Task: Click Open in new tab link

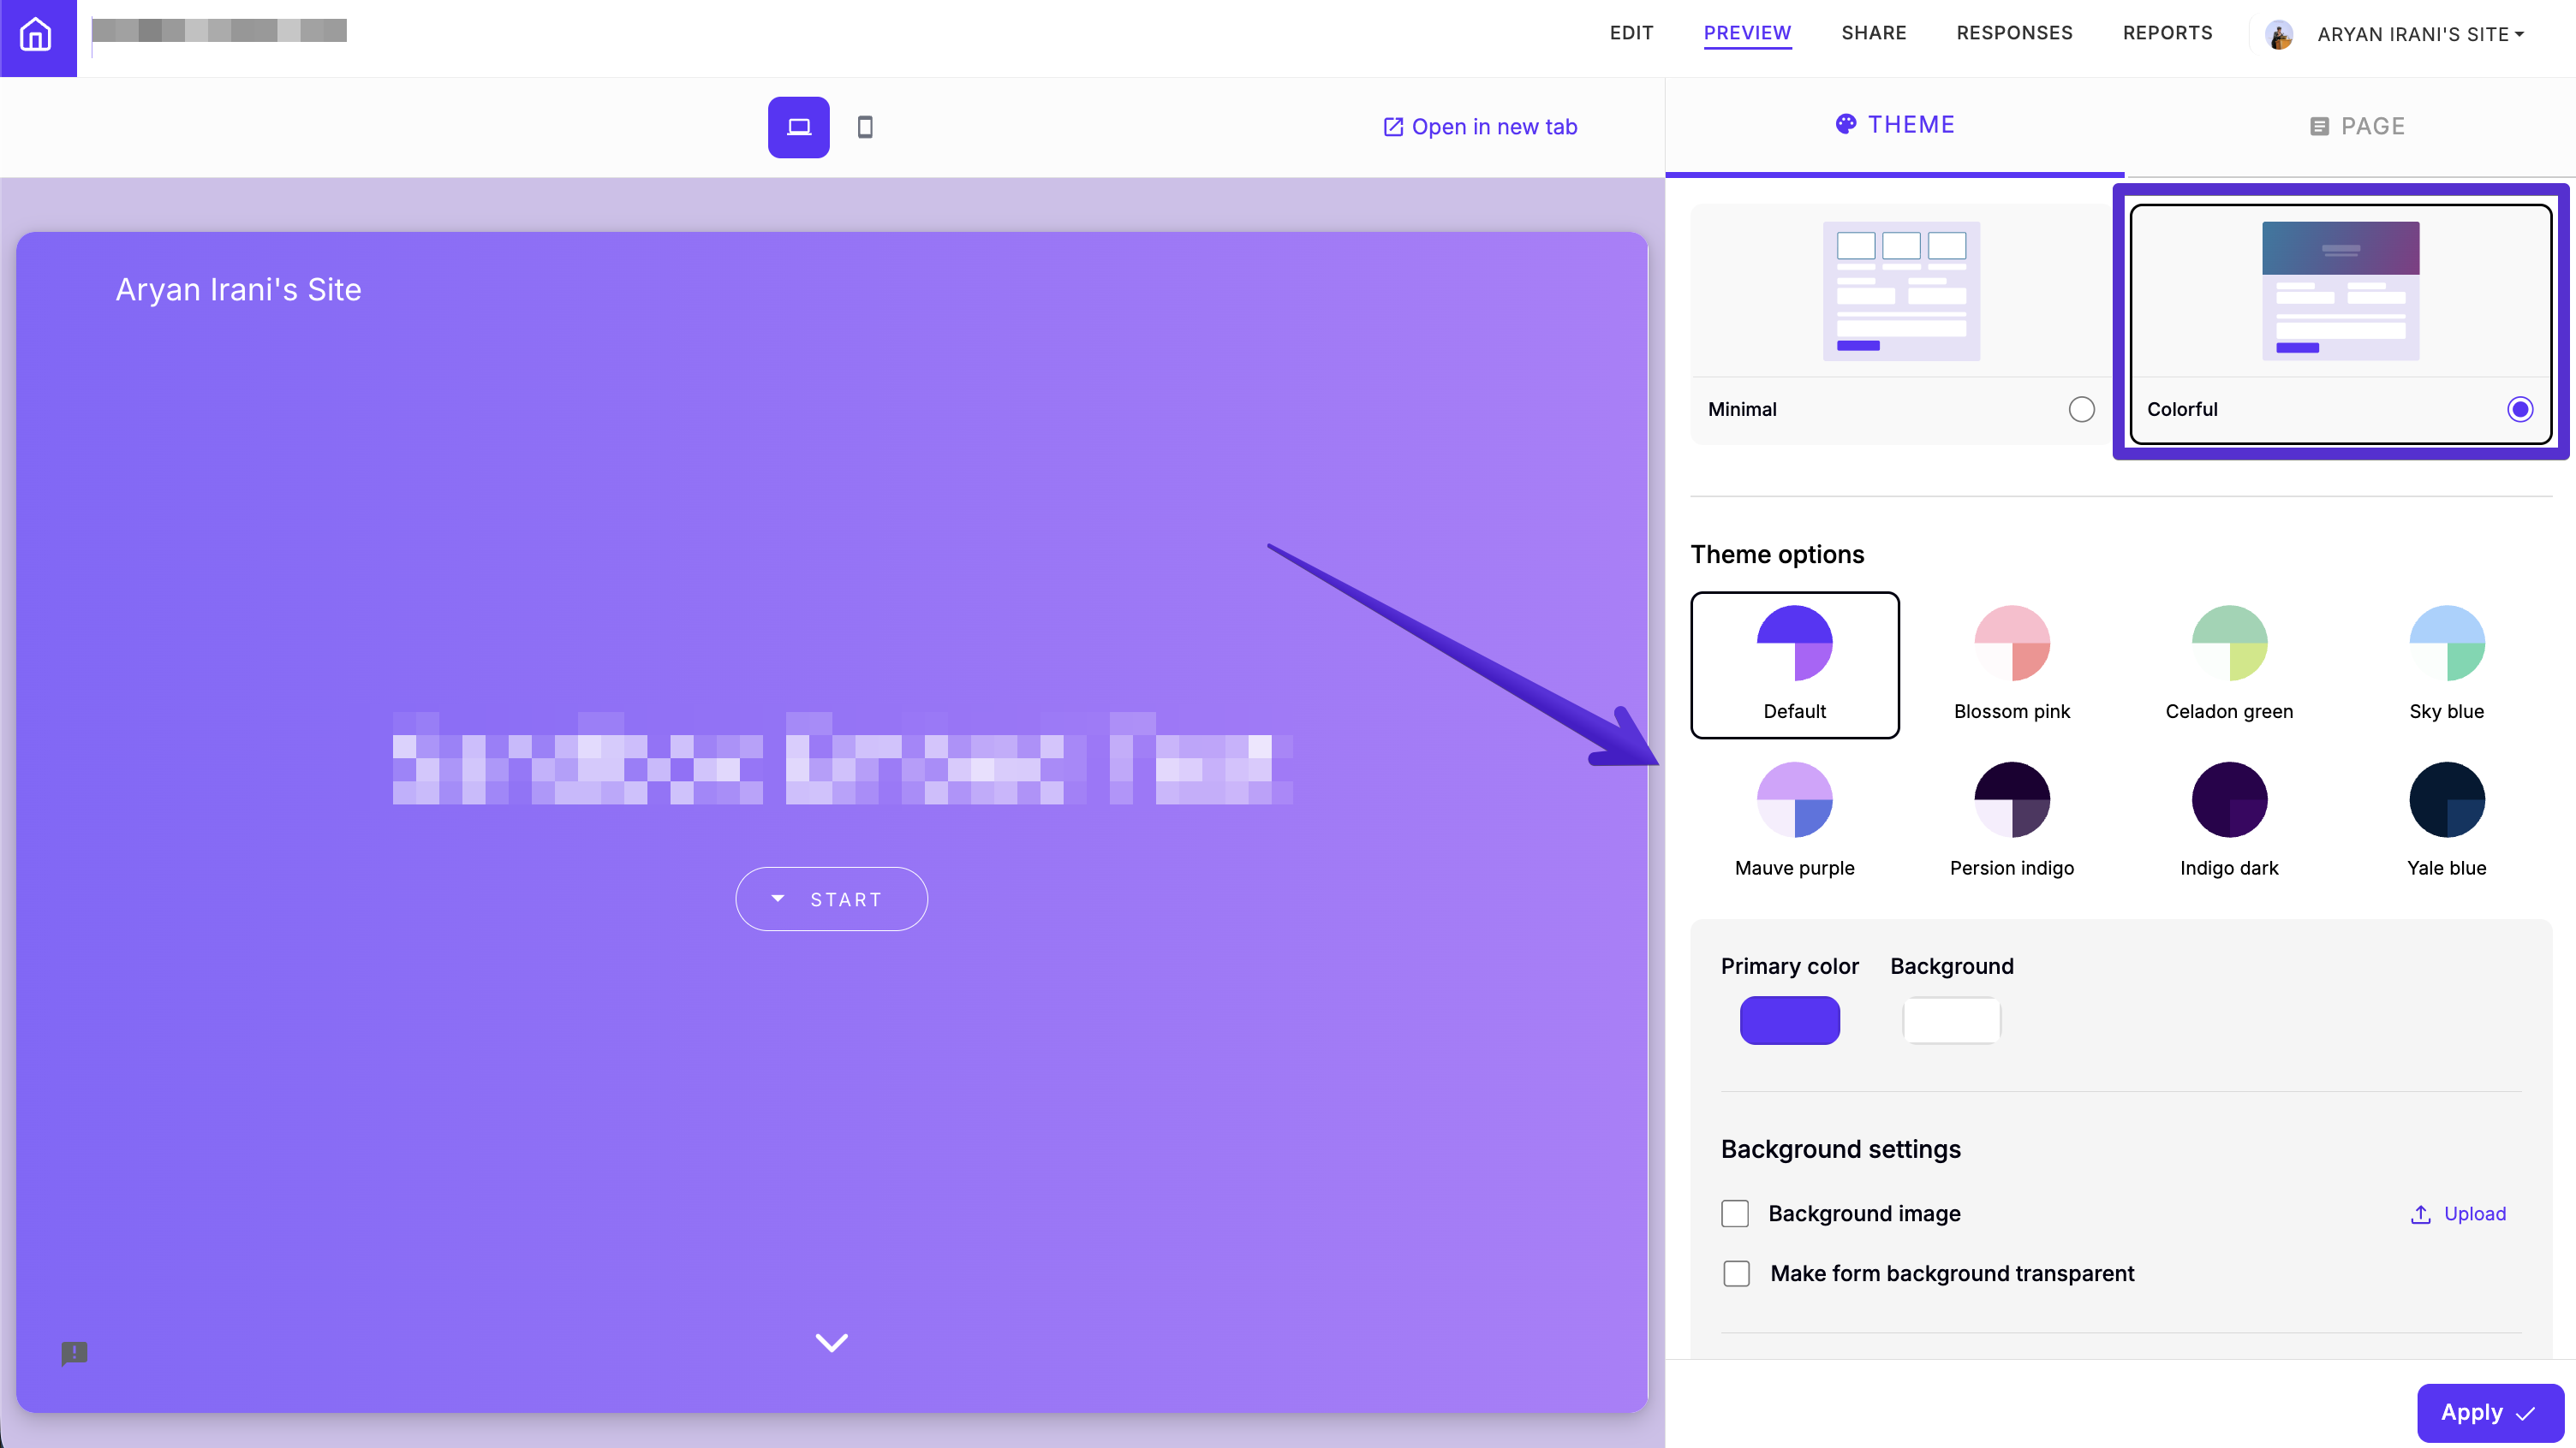Action: tap(1479, 127)
